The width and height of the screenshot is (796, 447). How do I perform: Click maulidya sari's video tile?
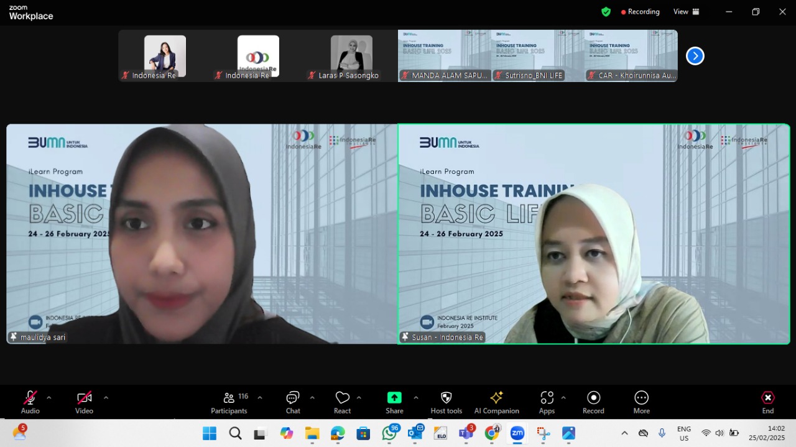point(202,234)
